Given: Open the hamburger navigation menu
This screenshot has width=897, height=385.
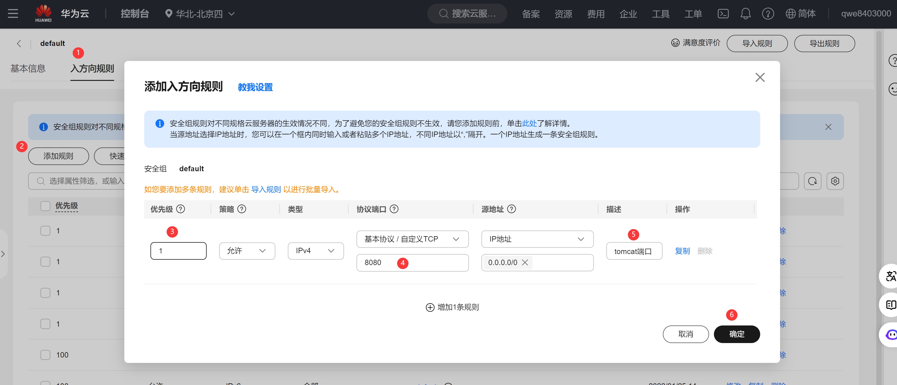Looking at the screenshot, I should point(13,14).
